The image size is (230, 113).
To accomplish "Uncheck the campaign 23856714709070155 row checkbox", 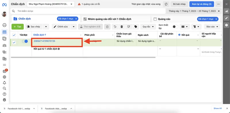I will [x=14, y=43].
